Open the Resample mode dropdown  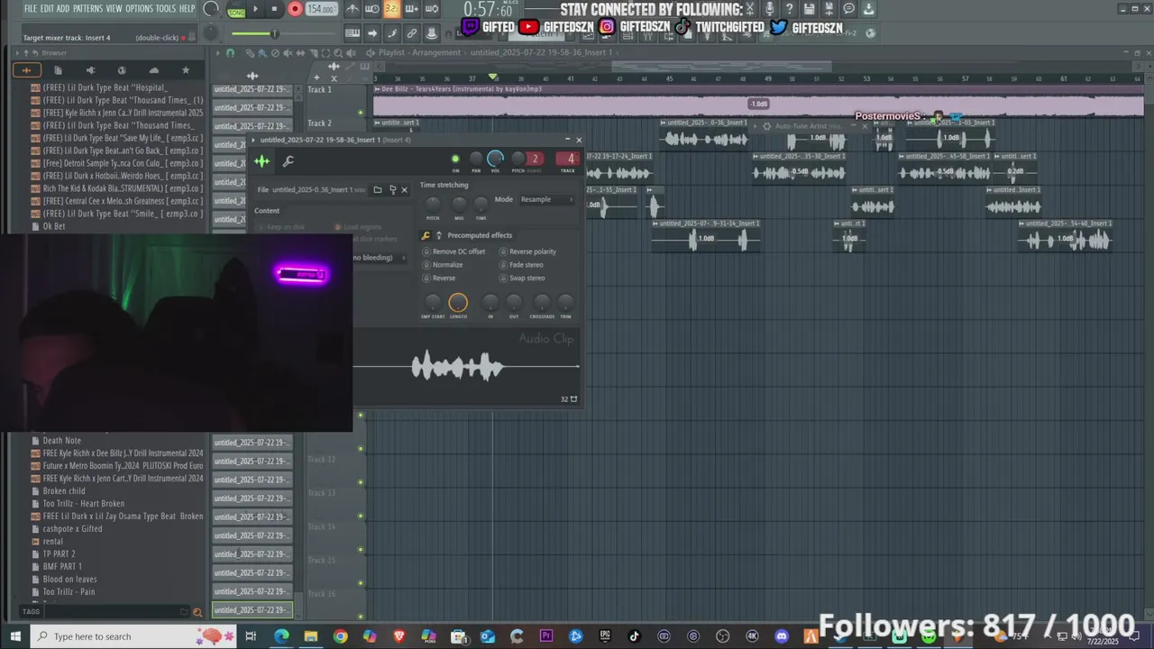click(x=546, y=199)
